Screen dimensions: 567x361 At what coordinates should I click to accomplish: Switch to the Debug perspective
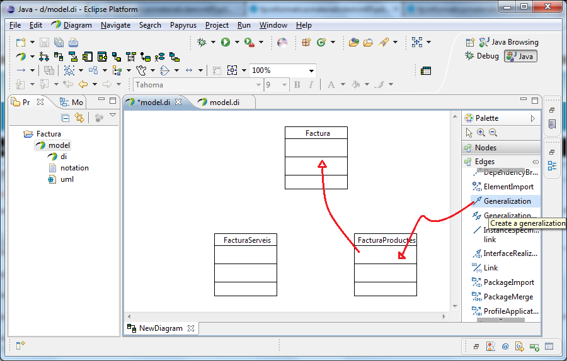pyautogui.click(x=482, y=57)
